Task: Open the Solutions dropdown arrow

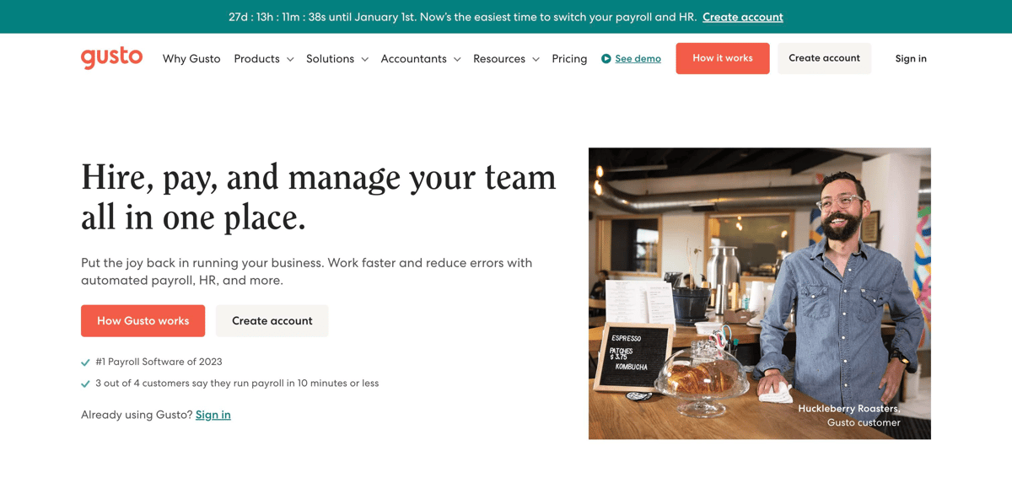Action: point(364,59)
